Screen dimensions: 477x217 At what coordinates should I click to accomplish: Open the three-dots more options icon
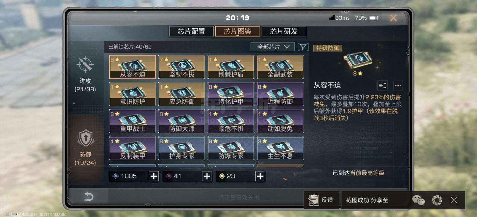398,86
